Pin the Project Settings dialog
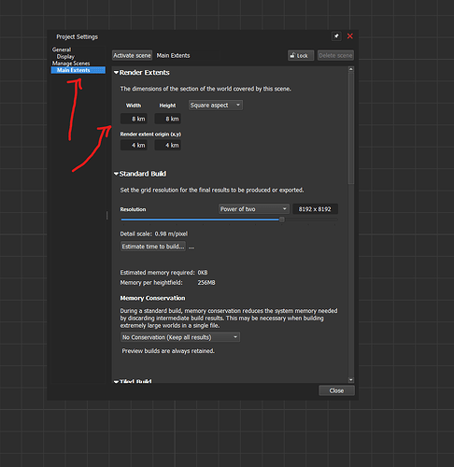The image size is (454, 467). [336, 36]
